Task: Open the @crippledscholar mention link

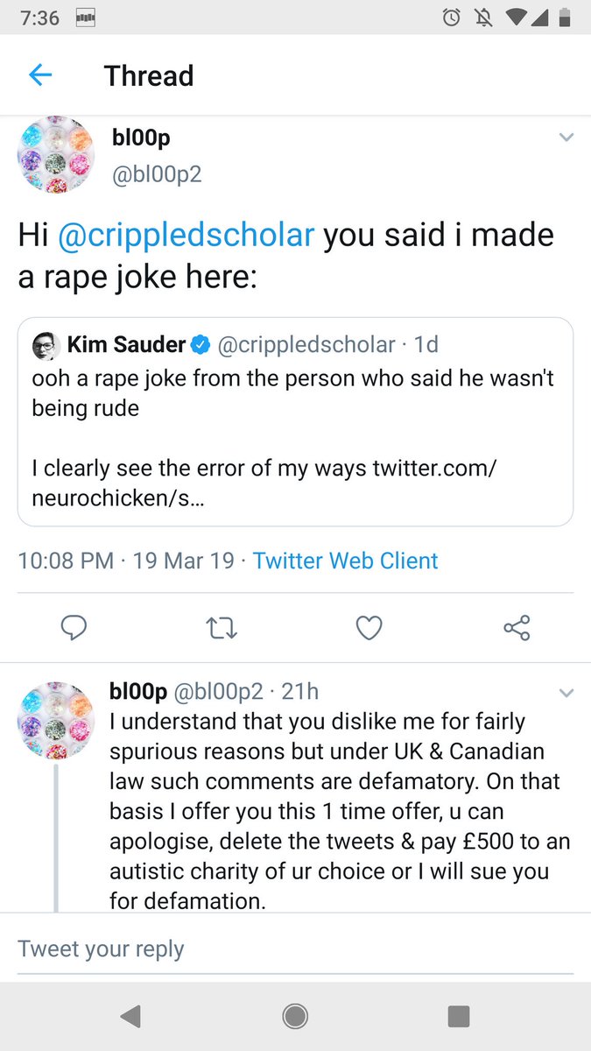Action: tap(186, 236)
